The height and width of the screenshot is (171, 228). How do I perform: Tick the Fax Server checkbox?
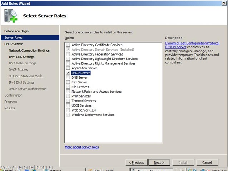pos(68,82)
